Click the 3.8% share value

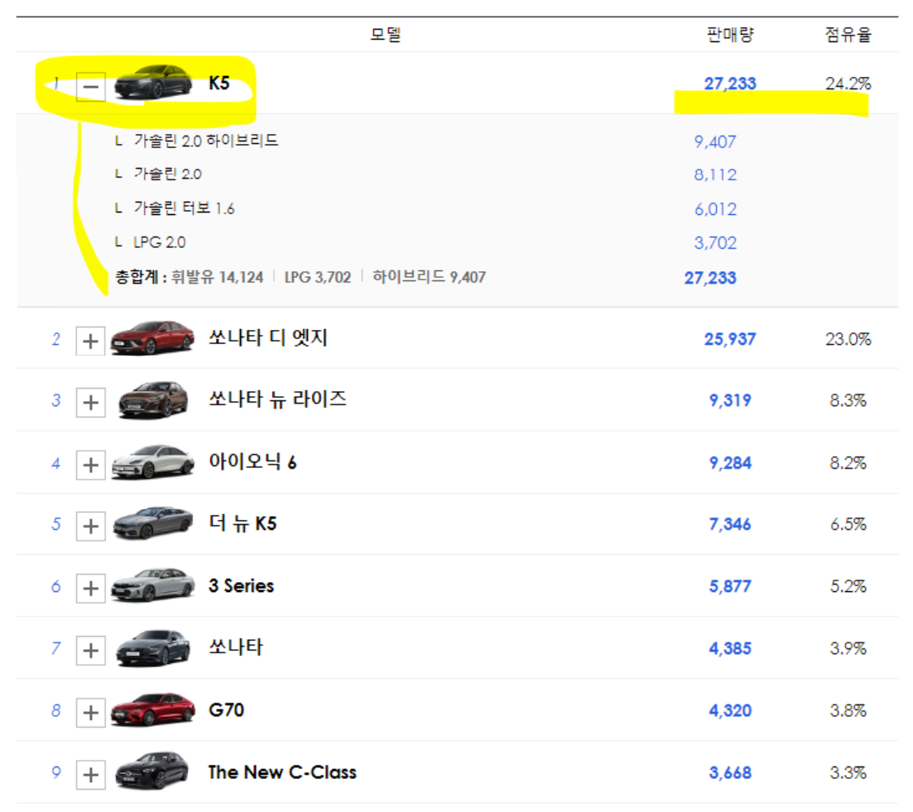(x=848, y=711)
